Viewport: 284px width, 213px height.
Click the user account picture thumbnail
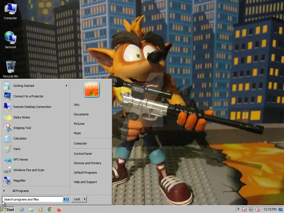coord(92,89)
